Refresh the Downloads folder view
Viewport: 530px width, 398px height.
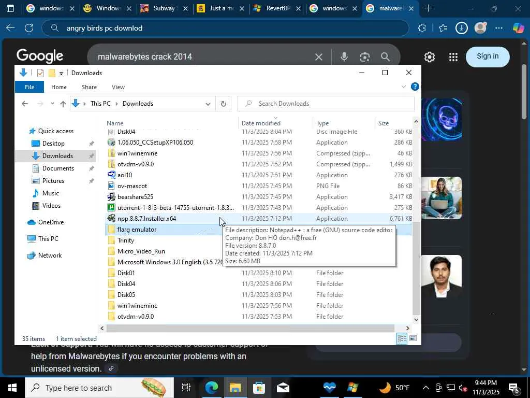[x=224, y=104]
